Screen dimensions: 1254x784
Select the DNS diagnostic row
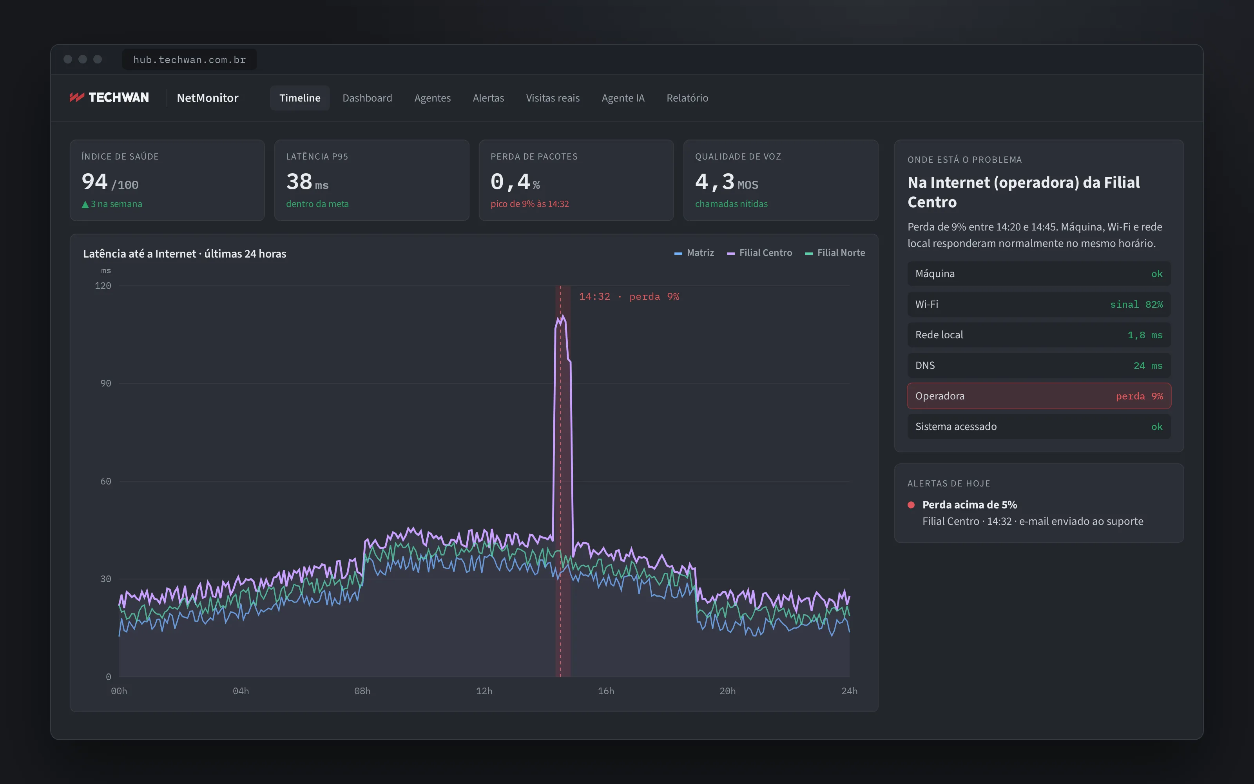pos(1038,366)
